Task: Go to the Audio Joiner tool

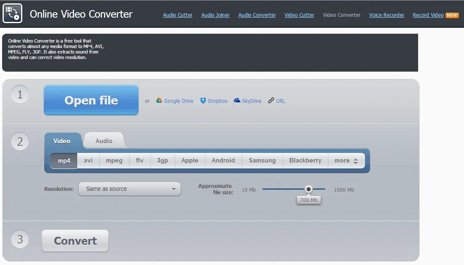Action: pyautogui.click(x=215, y=15)
